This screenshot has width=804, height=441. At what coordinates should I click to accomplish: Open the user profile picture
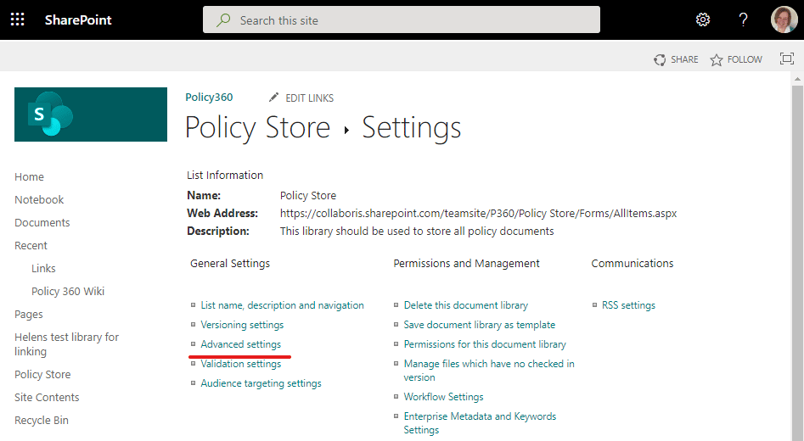click(783, 20)
